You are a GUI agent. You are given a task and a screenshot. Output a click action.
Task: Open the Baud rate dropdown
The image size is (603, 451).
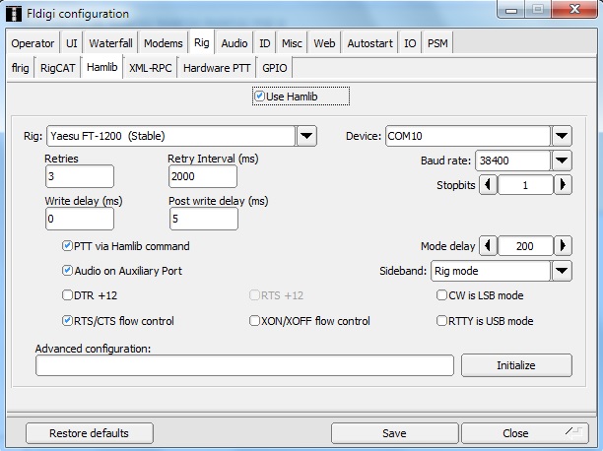[x=562, y=161]
